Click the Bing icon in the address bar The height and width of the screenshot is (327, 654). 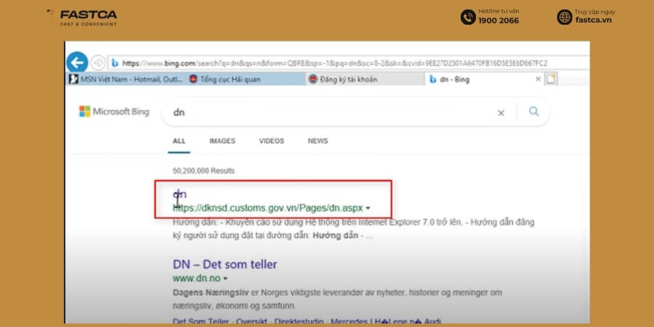[115, 63]
